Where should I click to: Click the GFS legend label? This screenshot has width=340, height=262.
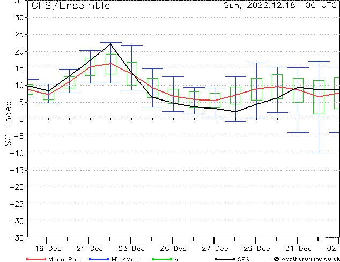pyautogui.click(x=243, y=259)
